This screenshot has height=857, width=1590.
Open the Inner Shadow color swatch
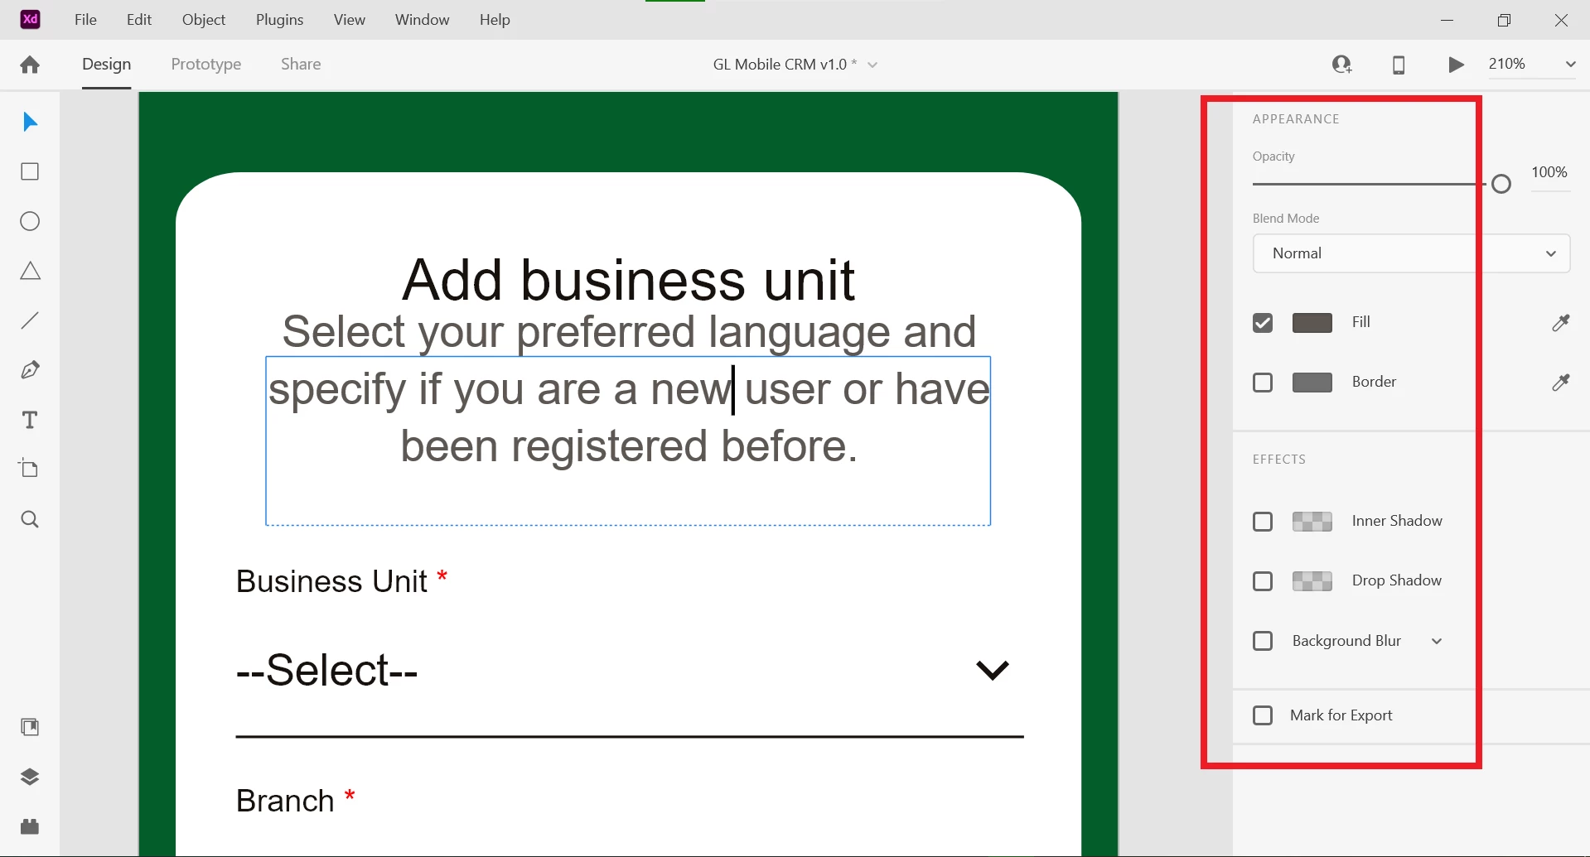coord(1312,522)
